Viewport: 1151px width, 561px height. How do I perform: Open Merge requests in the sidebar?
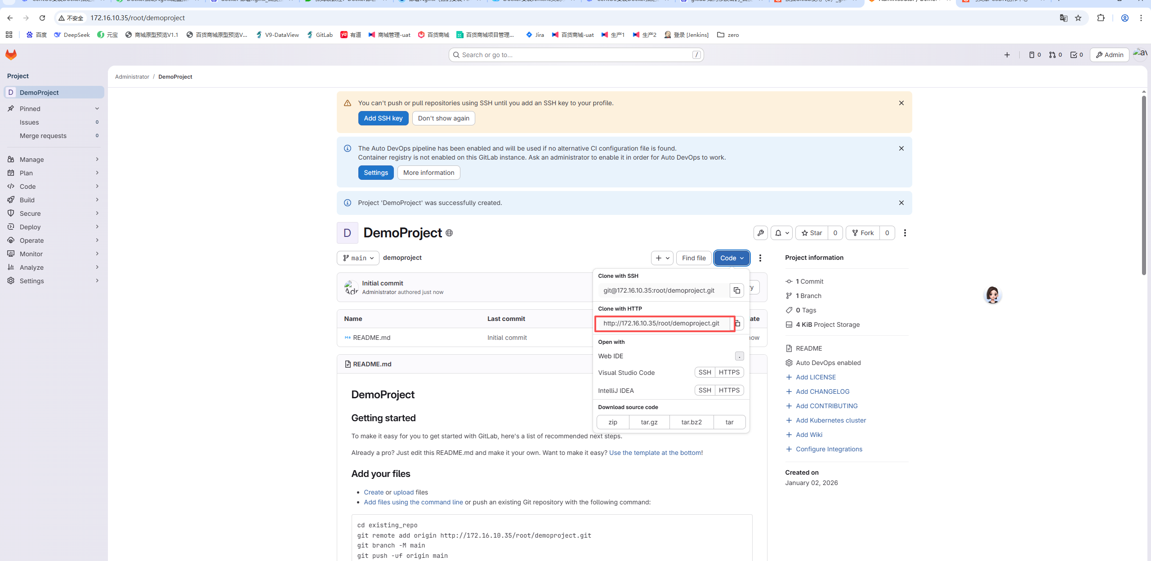43,136
